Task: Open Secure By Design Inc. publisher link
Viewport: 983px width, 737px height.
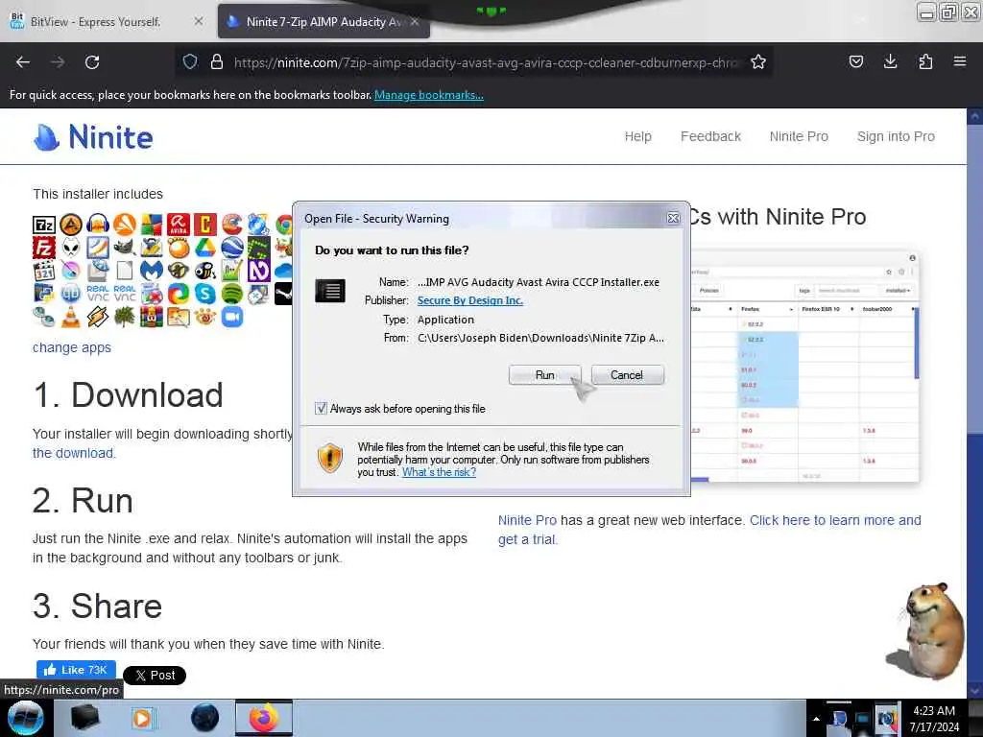Action: tap(470, 300)
